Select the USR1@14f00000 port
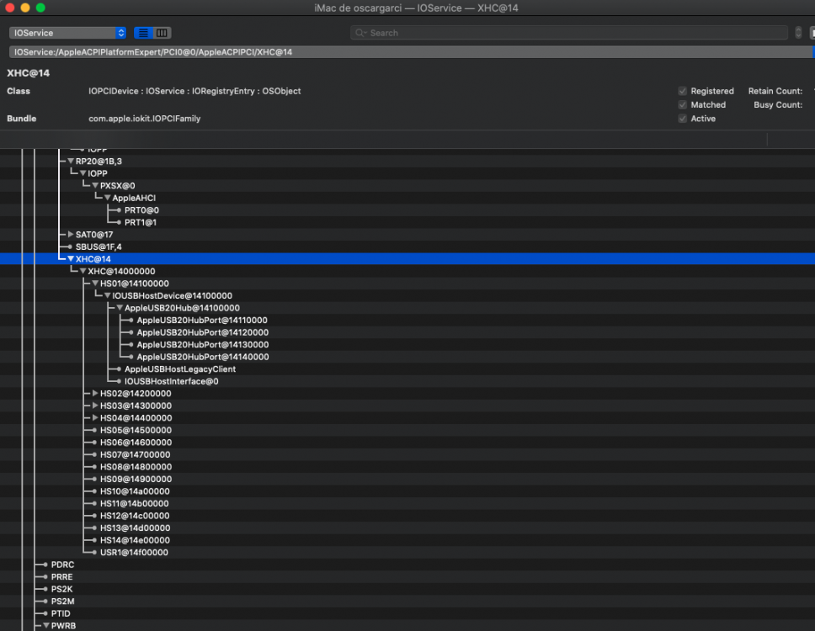The height and width of the screenshot is (631, 815). (134, 552)
